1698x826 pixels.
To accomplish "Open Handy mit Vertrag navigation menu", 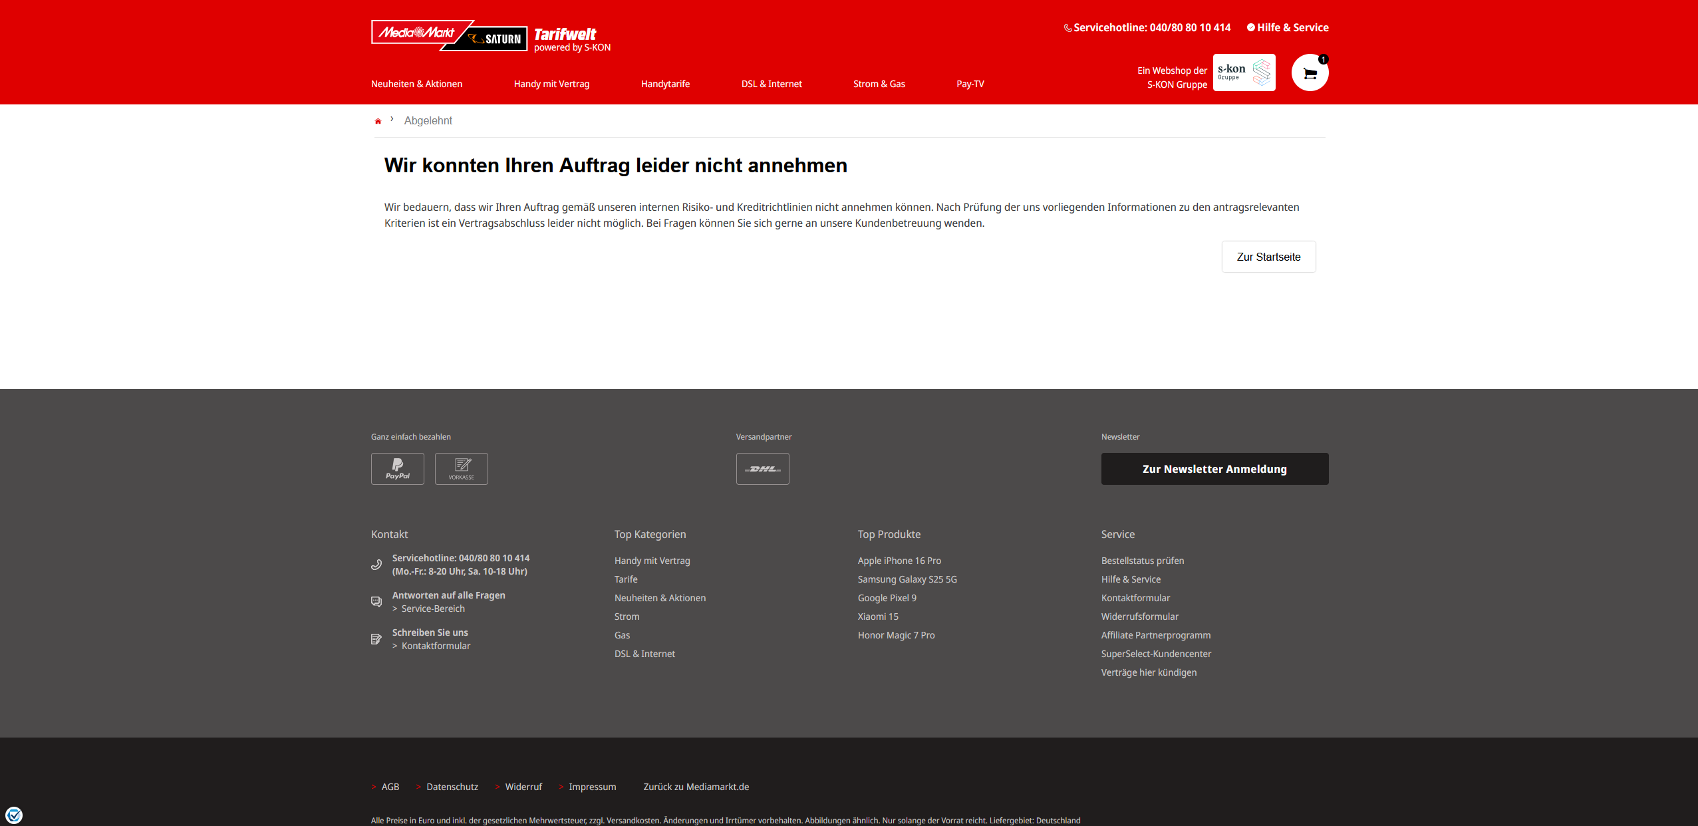I will (x=551, y=84).
